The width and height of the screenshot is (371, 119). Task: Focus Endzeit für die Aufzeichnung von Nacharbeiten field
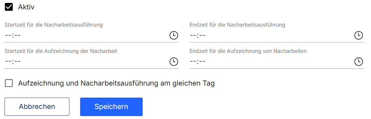pyautogui.click(x=276, y=62)
